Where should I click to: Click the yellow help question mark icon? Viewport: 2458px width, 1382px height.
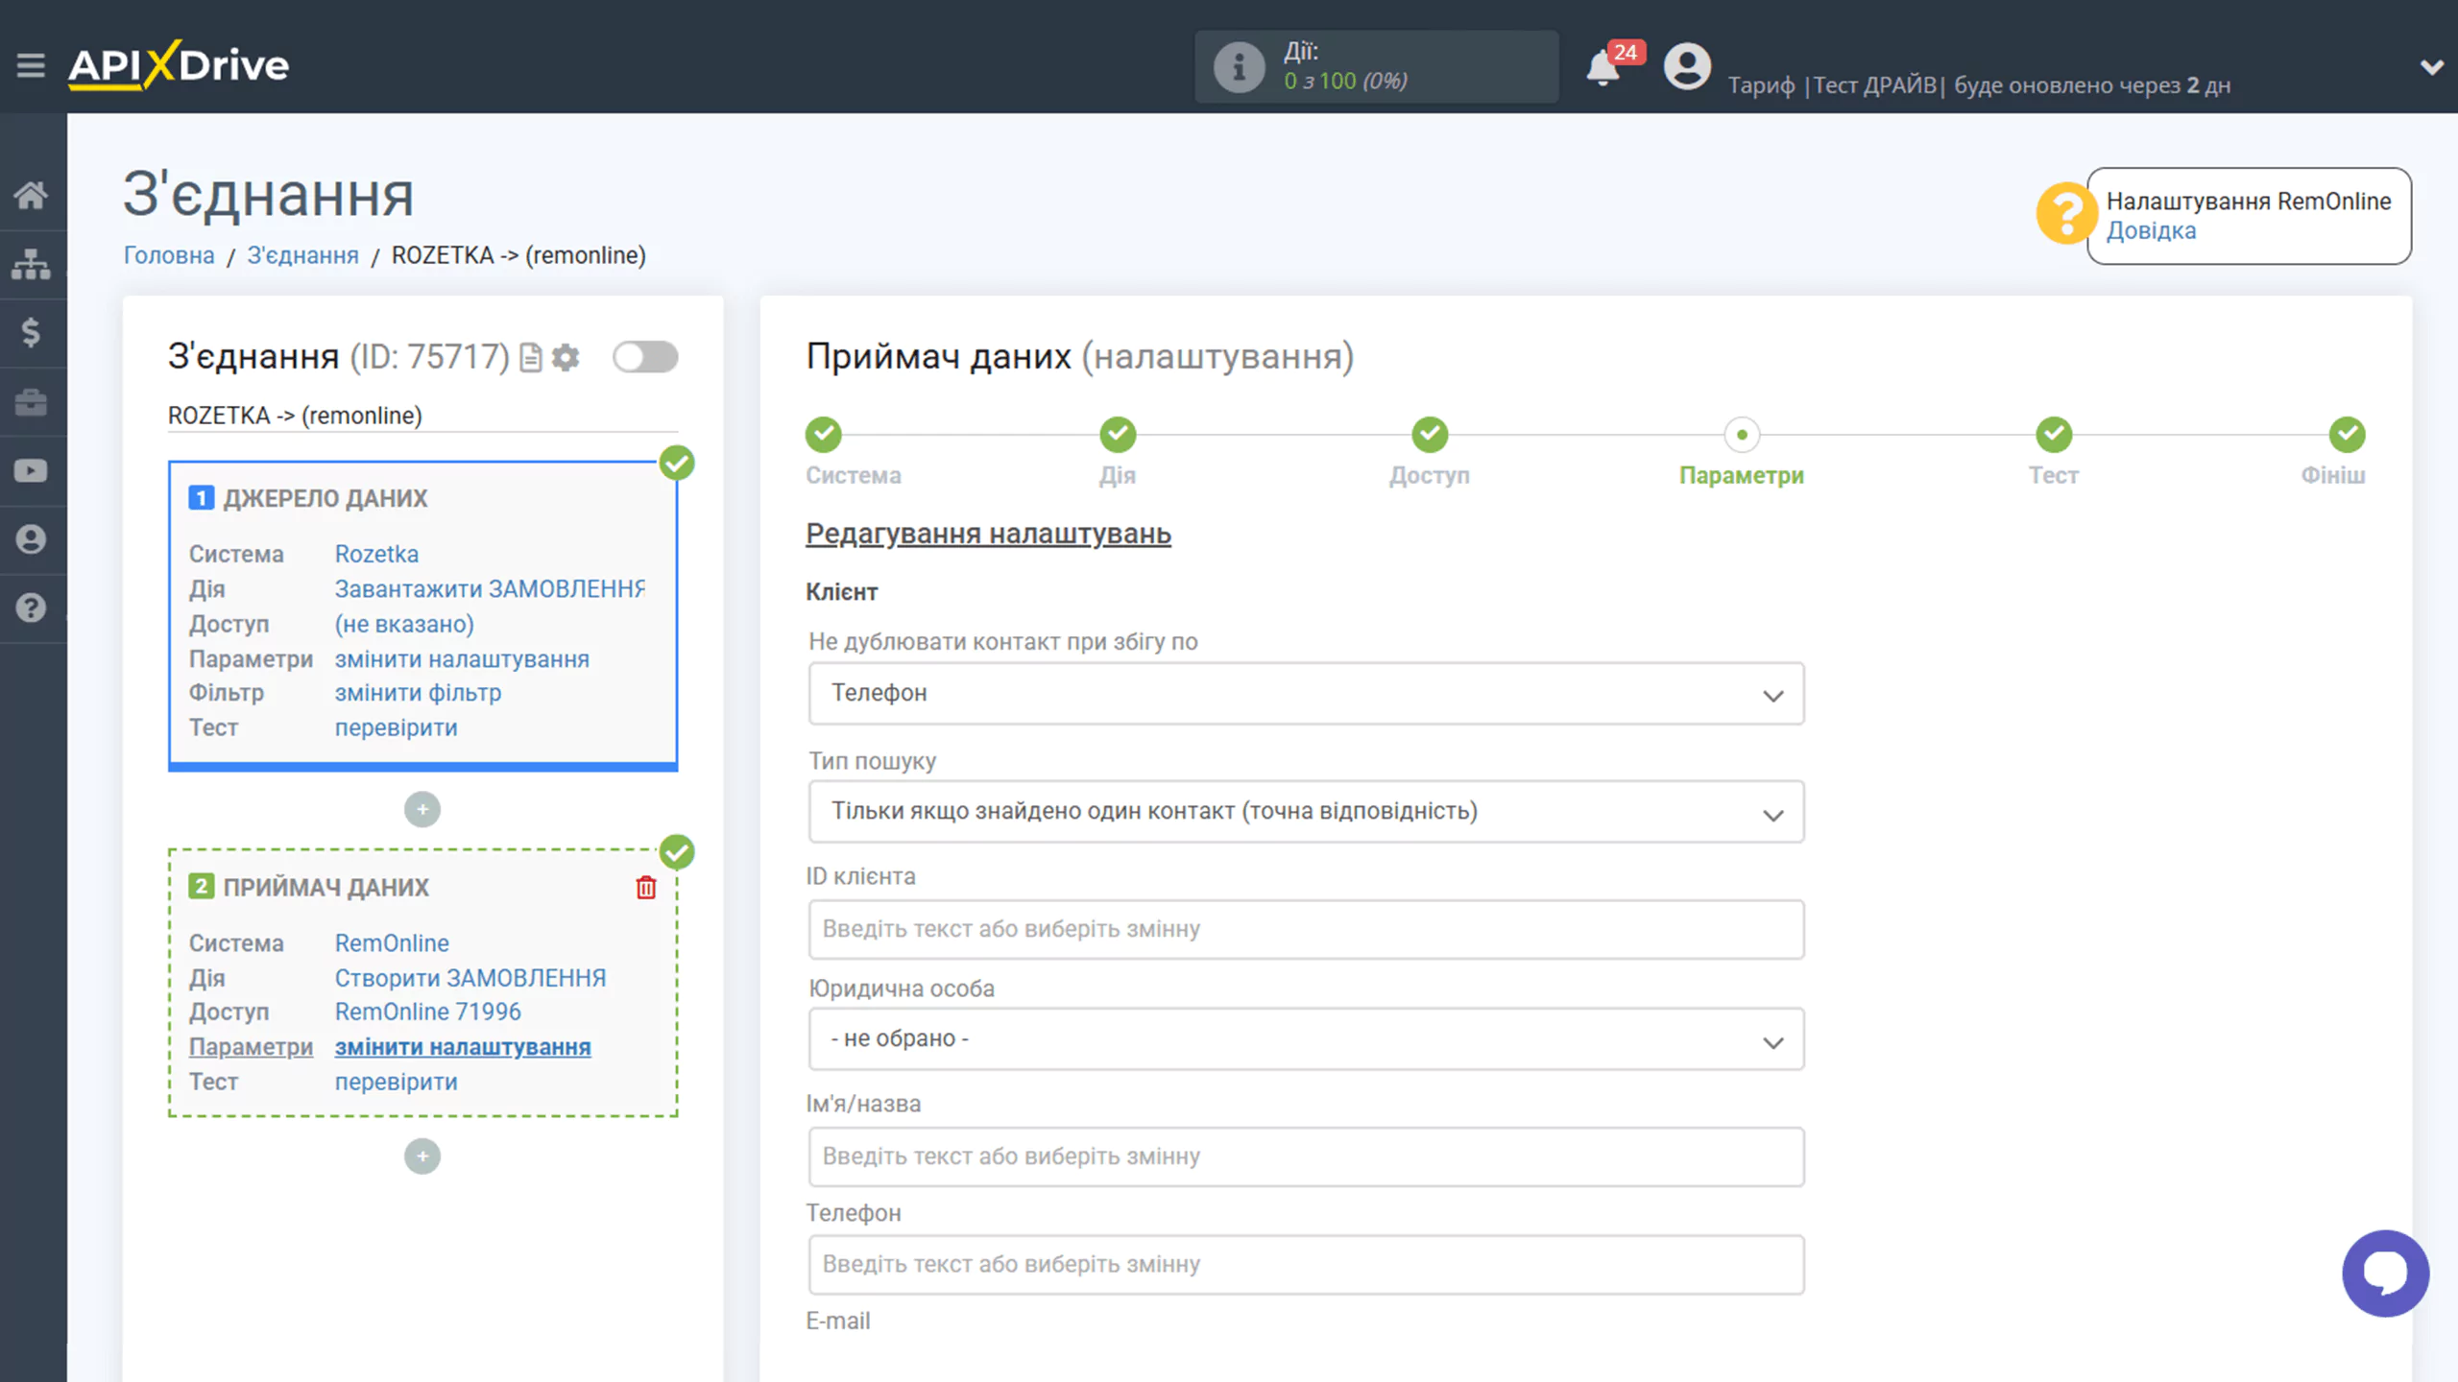pyautogui.click(x=2064, y=213)
